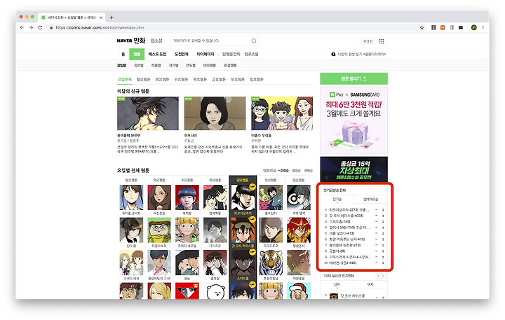Viewport: 505px width, 320px height.
Task: Open rank 3 스위트홈-74화 entry
Action: (339, 221)
